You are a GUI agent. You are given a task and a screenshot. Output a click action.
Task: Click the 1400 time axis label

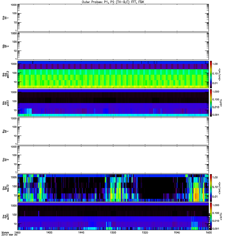coord(17,233)
